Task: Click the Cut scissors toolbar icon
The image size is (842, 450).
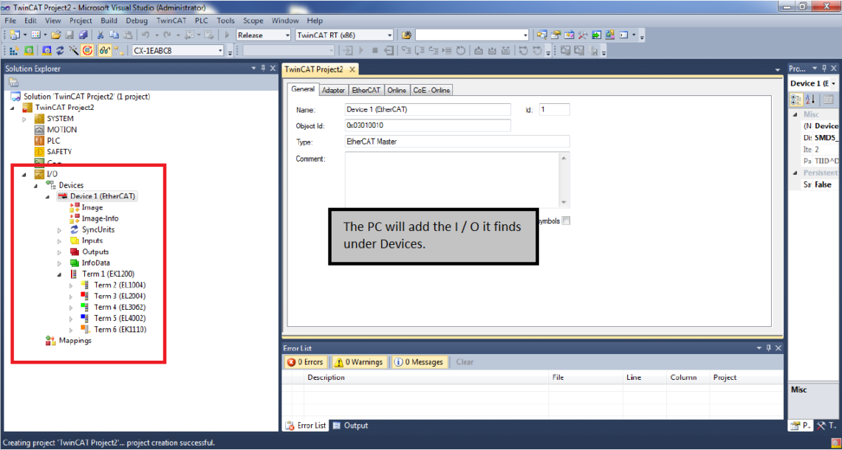Action: [x=101, y=35]
